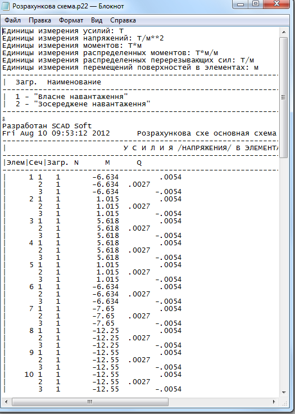Screen dimensions: 295x414
Task: Click line about перемещений поверхностей units
Action: (130, 67)
